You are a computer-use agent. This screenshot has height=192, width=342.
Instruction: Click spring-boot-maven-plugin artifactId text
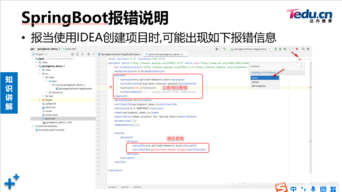(x=168, y=150)
